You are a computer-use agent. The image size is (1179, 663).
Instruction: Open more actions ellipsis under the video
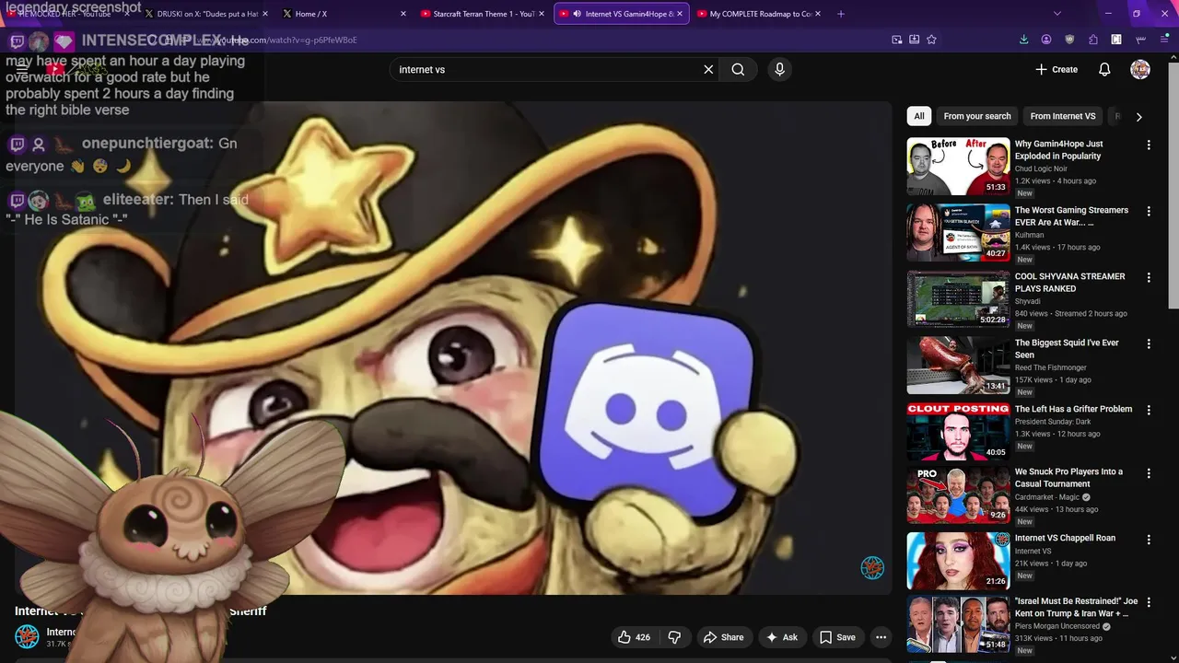(x=881, y=637)
